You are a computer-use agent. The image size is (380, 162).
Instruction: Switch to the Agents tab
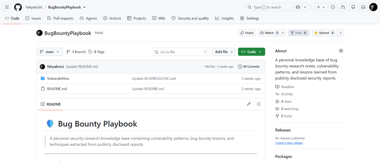point(88,18)
